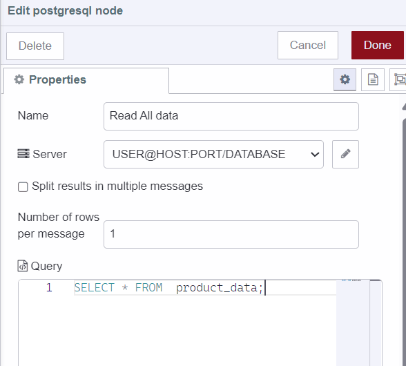Viewport: 406px width, 366px height.
Task: Click the Query label icon
Action: [23, 266]
